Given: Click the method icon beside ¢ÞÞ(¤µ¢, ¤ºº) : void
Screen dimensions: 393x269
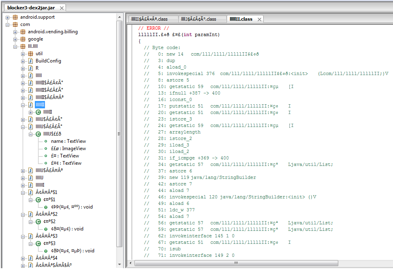Looking at the screenshot, I should click(x=46, y=207).
